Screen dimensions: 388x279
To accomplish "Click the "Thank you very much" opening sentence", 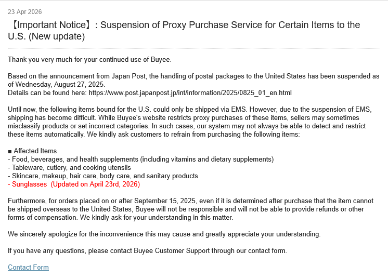I will point(89,59).
